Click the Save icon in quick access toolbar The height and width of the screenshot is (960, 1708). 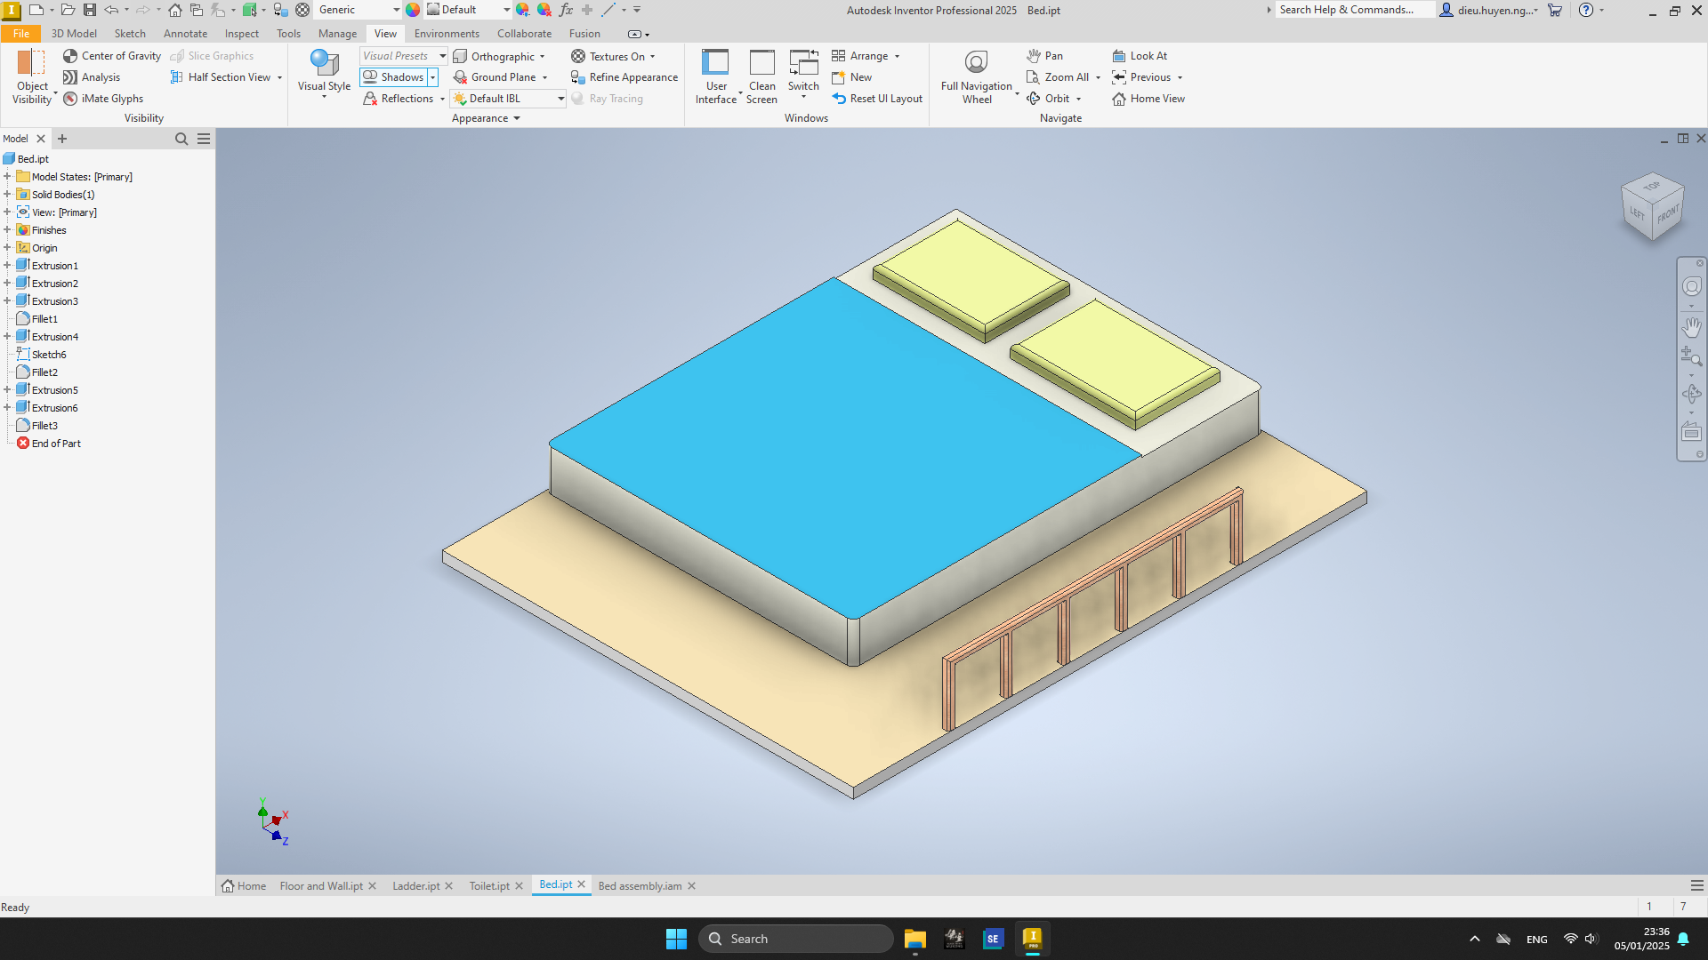click(90, 10)
